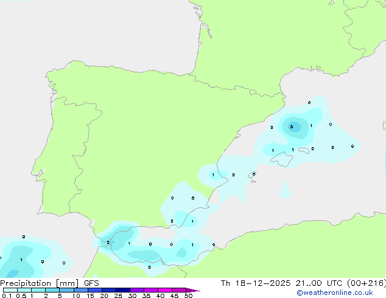
Task: Pick the 40–45 mm magenta swatch
Action: pyautogui.click(x=165, y=290)
